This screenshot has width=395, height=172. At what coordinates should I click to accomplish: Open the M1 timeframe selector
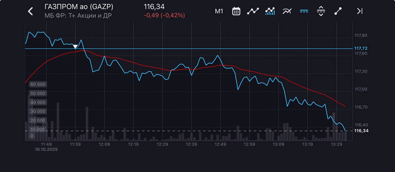(x=219, y=11)
